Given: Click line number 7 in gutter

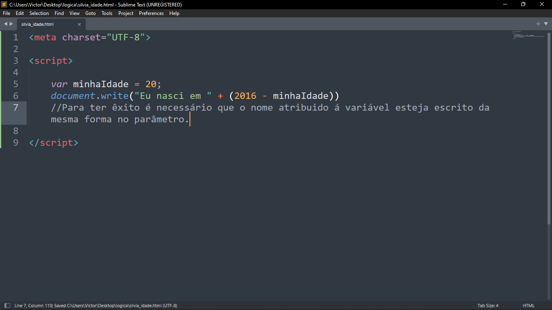Looking at the screenshot, I should coord(16,108).
